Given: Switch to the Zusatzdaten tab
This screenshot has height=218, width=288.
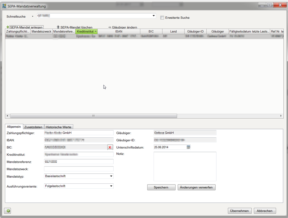Looking at the screenshot, I should (x=33, y=127).
